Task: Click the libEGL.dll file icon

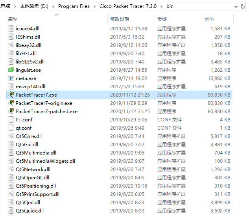Action: tap(11, 54)
